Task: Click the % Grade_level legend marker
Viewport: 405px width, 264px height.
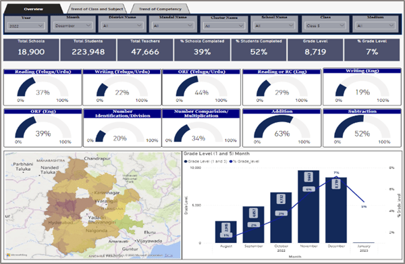Action: point(231,161)
